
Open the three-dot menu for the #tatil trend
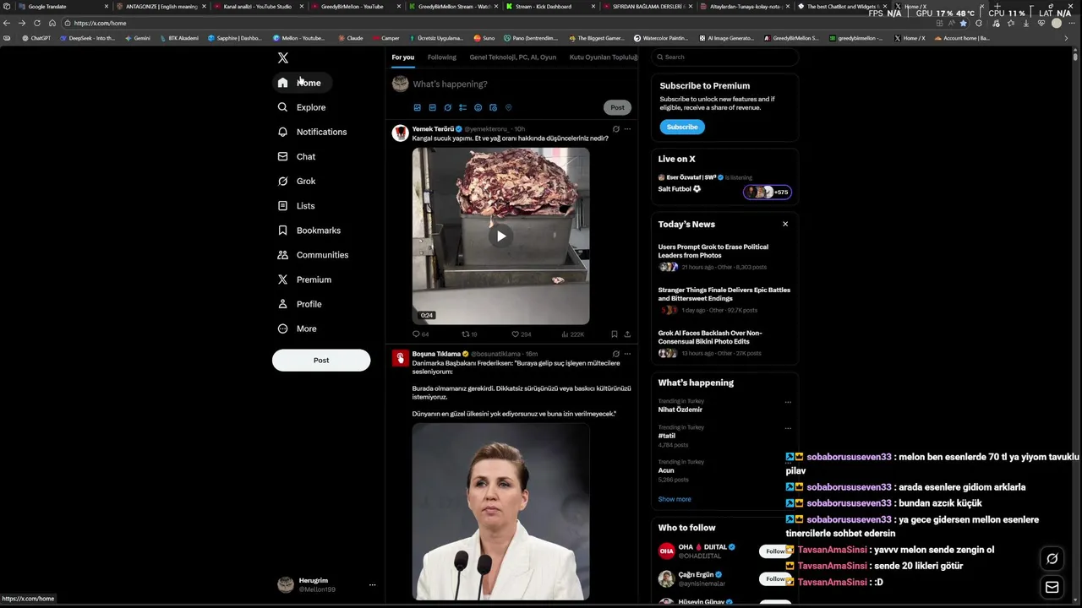[x=788, y=428]
